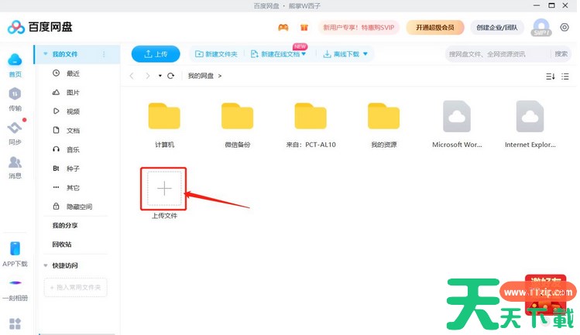Open the 首页 home icon in sidebar
This screenshot has height=335, width=580.
[x=15, y=60]
